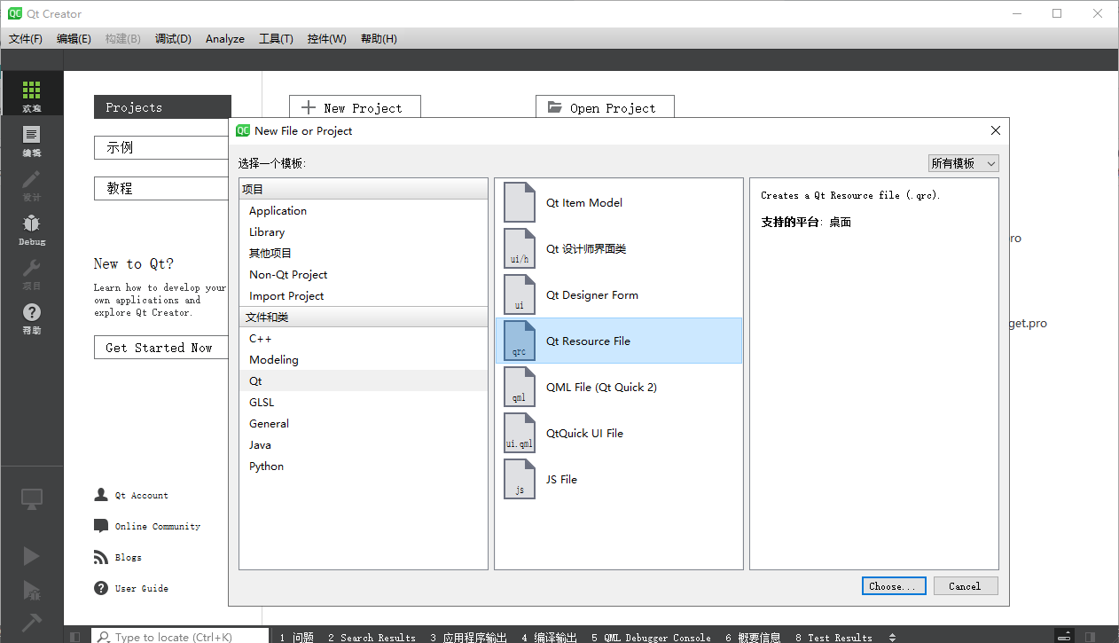Click the Open Project button

(x=605, y=107)
